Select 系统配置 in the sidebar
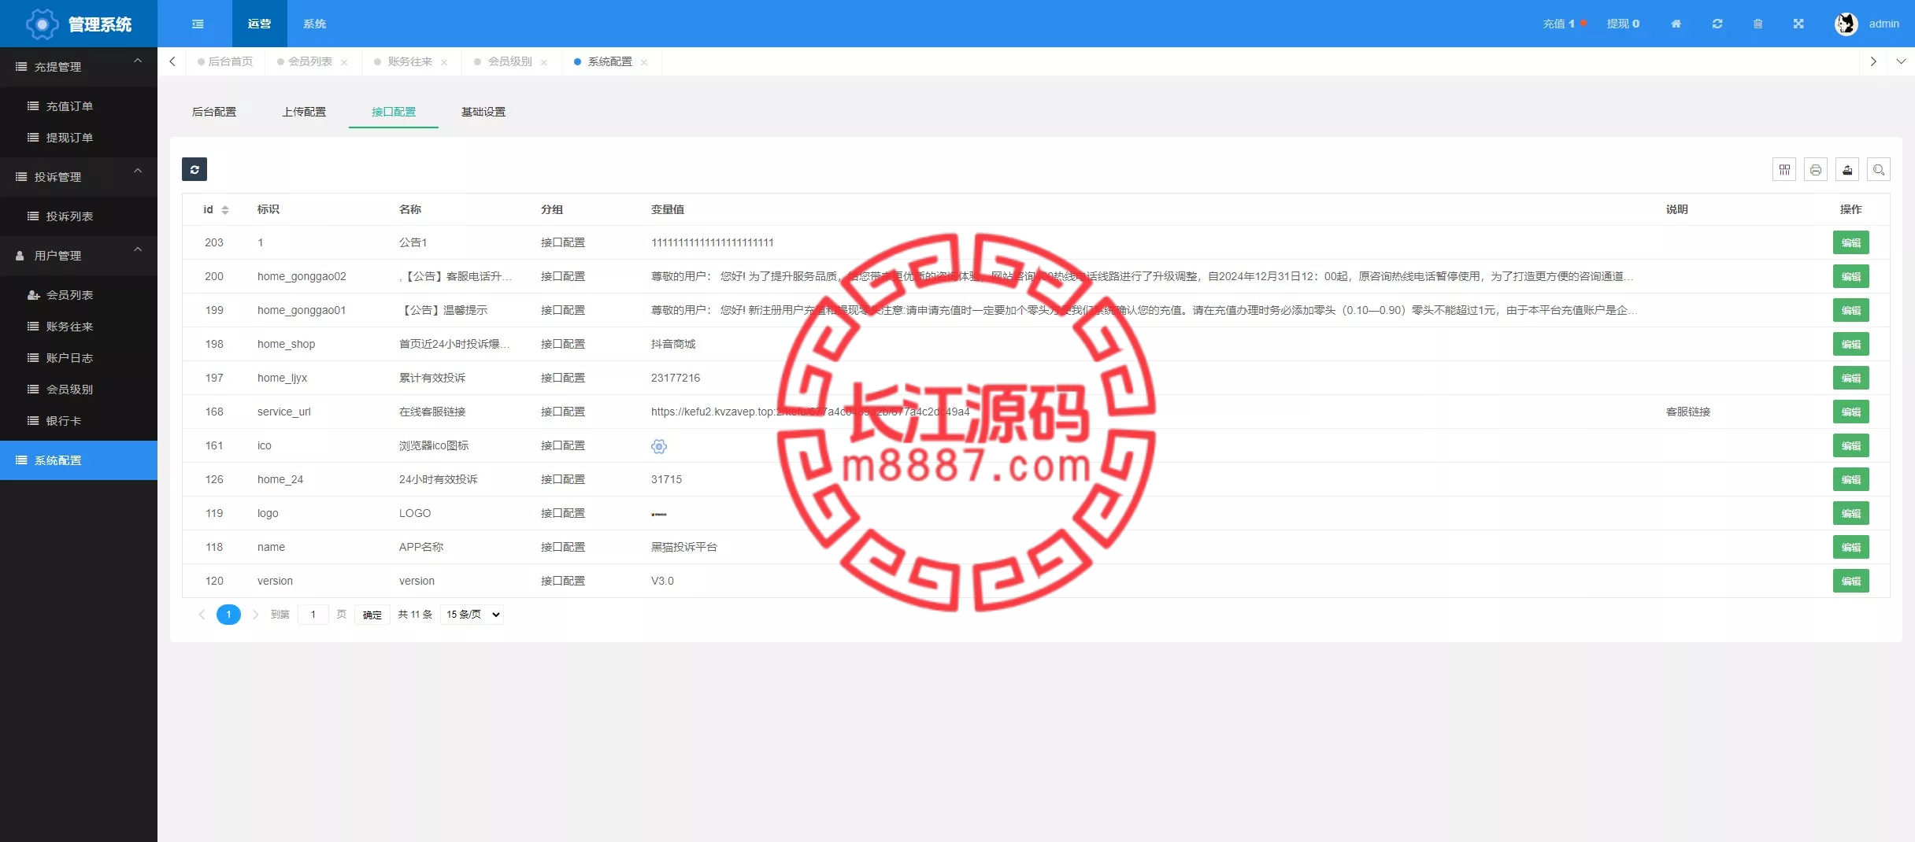 tap(79, 460)
